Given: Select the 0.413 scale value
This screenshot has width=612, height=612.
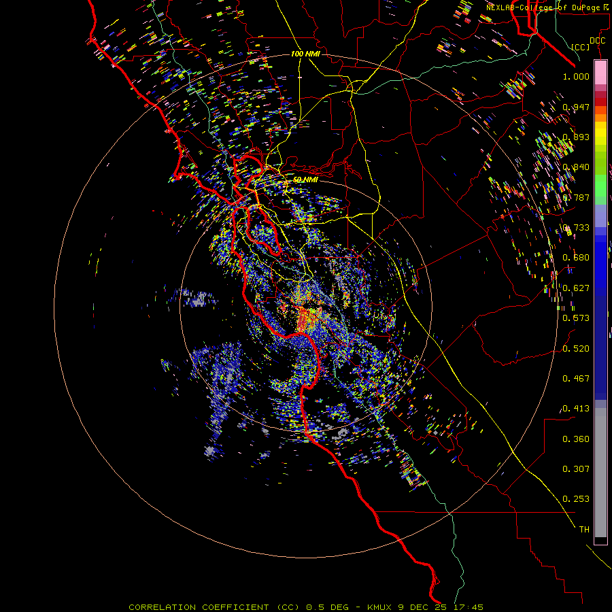Looking at the screenshot, I should click(x=576, y=409).
